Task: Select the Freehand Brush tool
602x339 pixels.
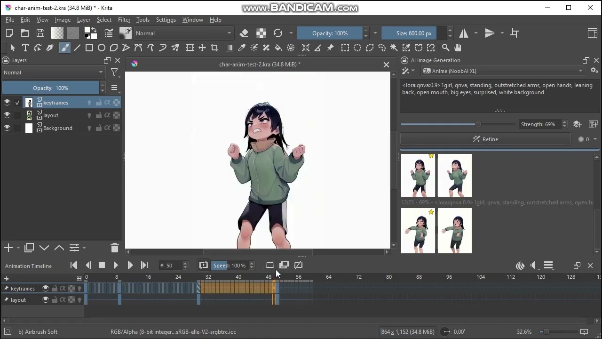Action: (x=65, y=48)
